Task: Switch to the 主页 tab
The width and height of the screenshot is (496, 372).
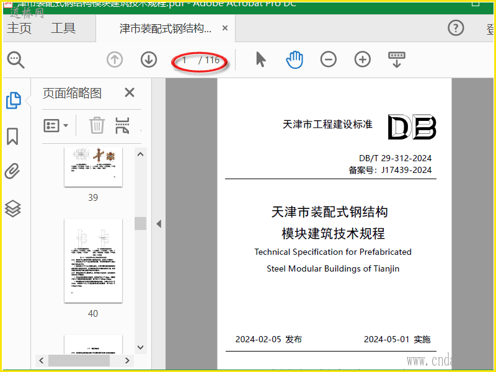Action: point(19,28)
